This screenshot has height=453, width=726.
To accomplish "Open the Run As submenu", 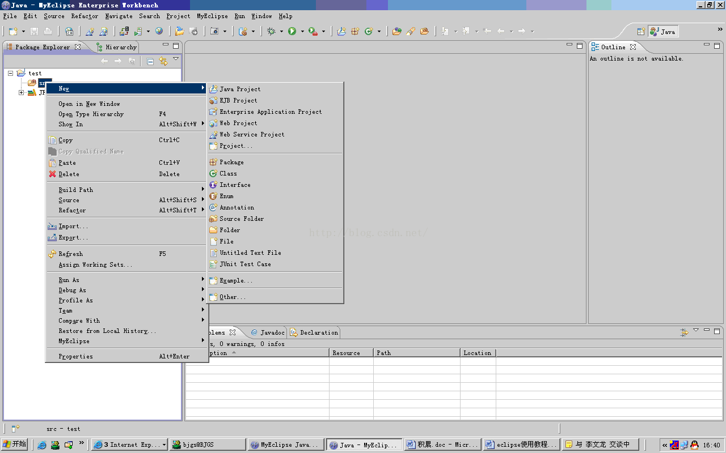I will pos(127,280).
